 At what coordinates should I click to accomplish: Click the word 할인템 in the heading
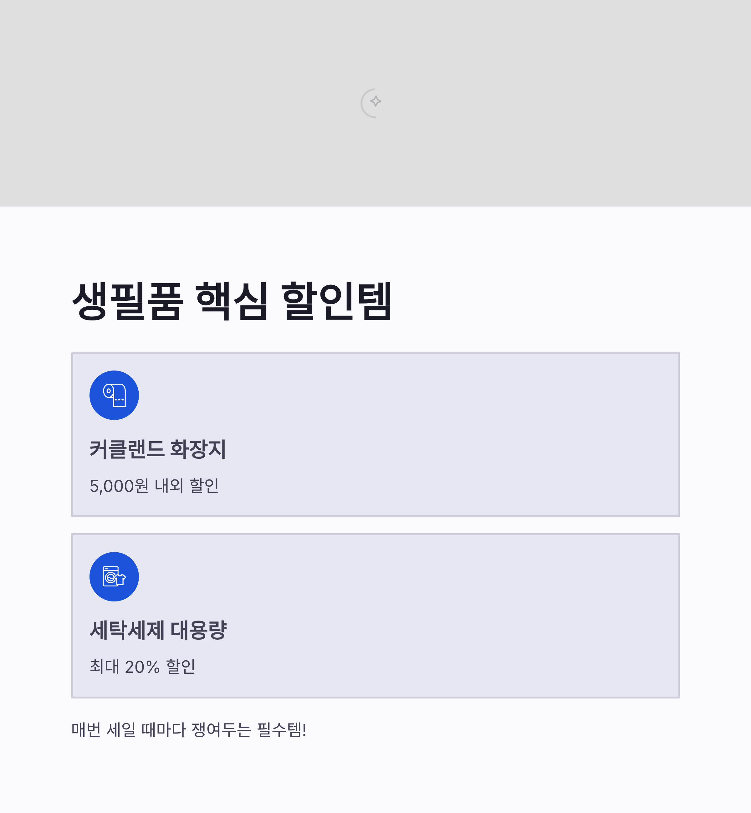(x=336, y=301)
